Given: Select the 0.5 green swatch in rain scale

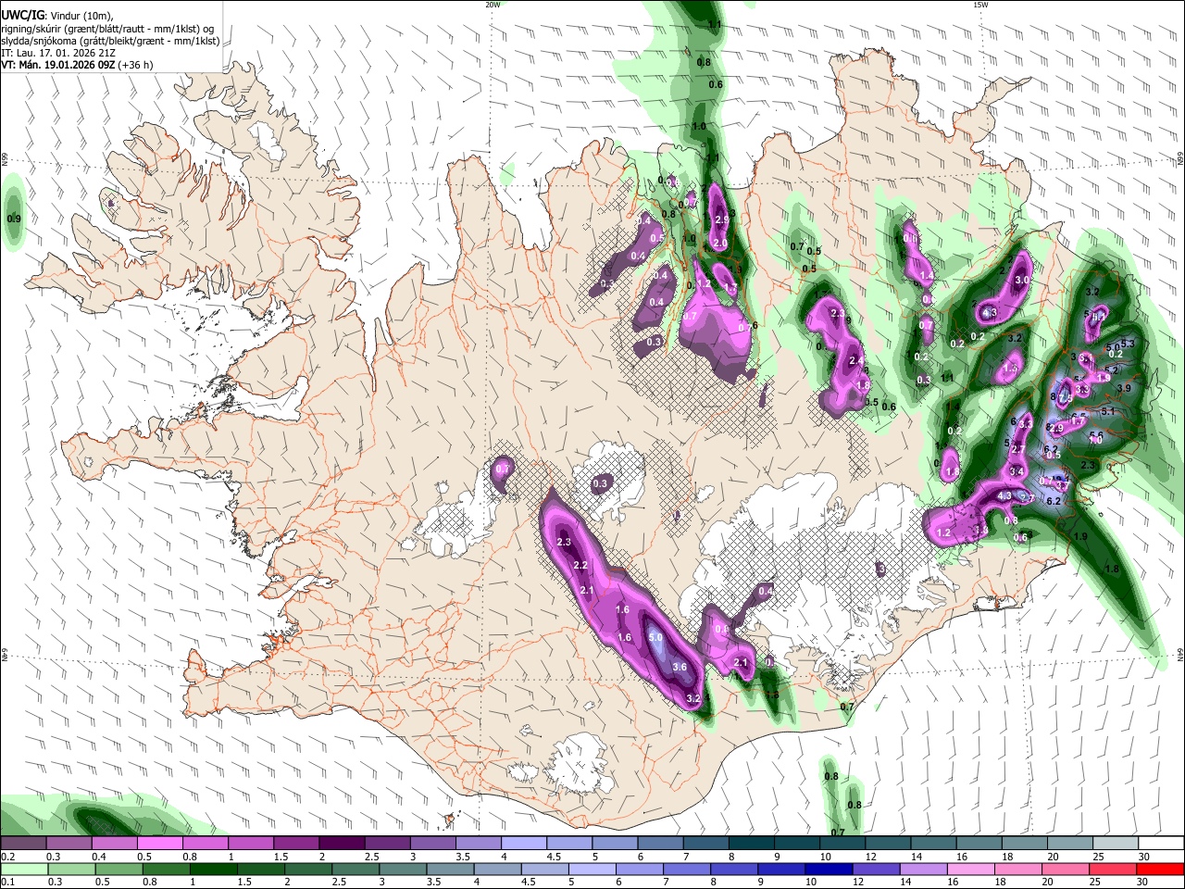Looking at the screenshot, I should [x=118, y=869].
